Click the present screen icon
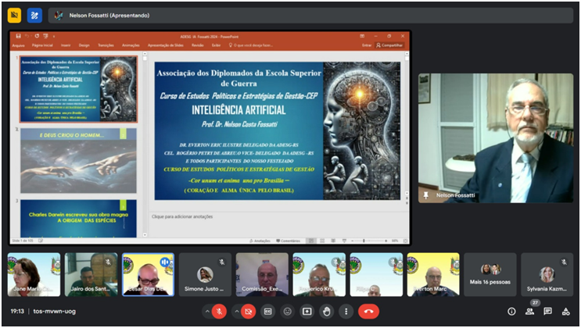The width and height of the screenshot is (581, 328). click(x=307, y=312)
